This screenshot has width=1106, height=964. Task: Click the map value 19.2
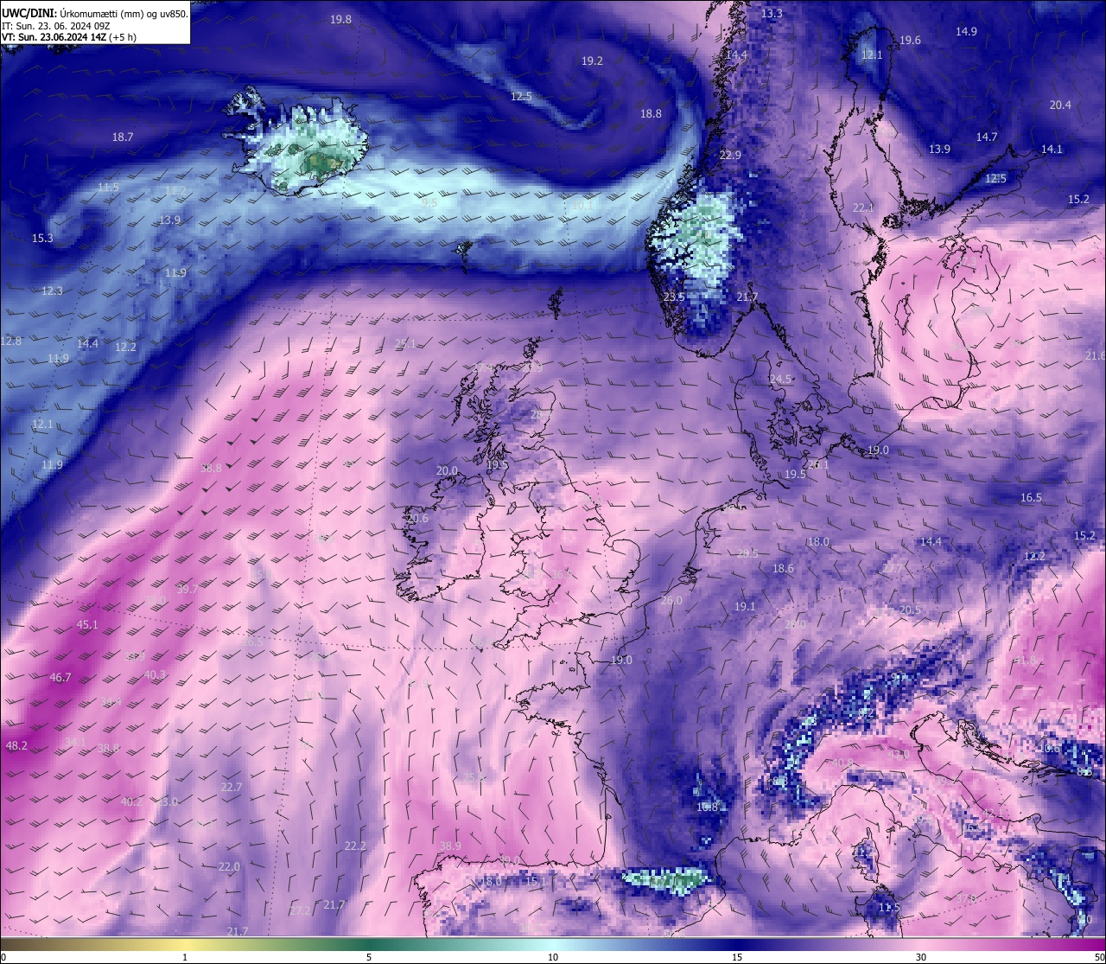click(x=592, y=61)
